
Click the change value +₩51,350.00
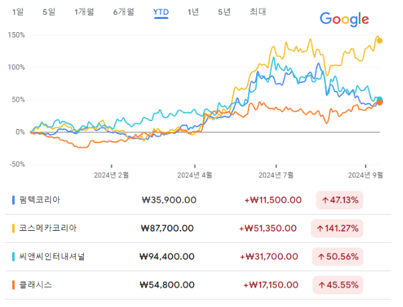pyautogui.click(x=268, y=228)
